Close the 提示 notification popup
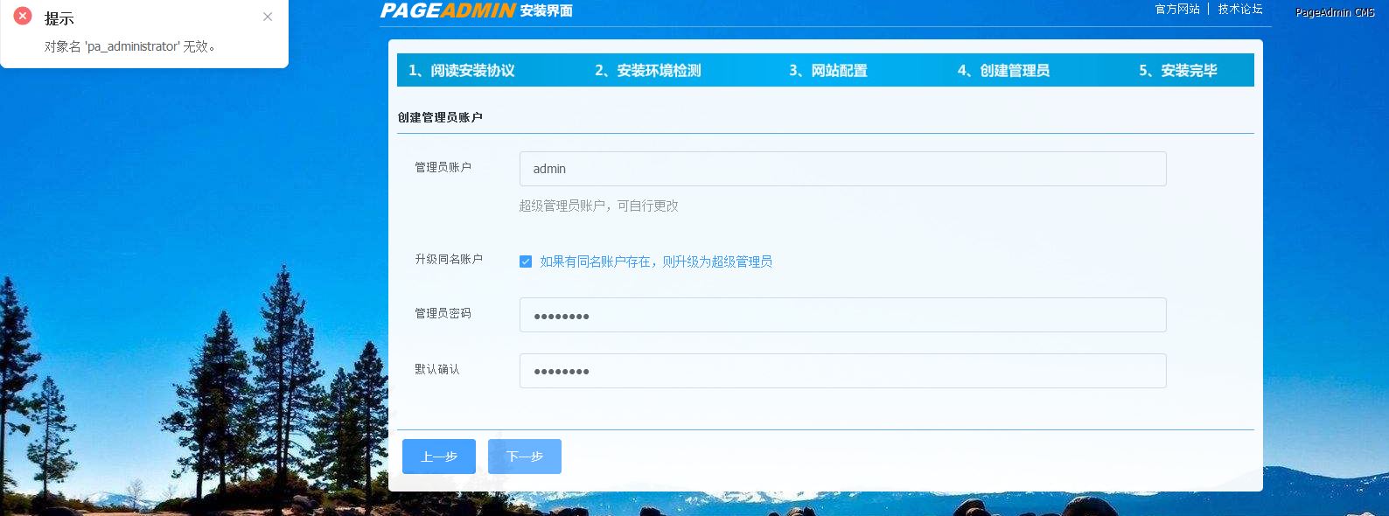Screen dimensions: 1389x516 (268, 17)
